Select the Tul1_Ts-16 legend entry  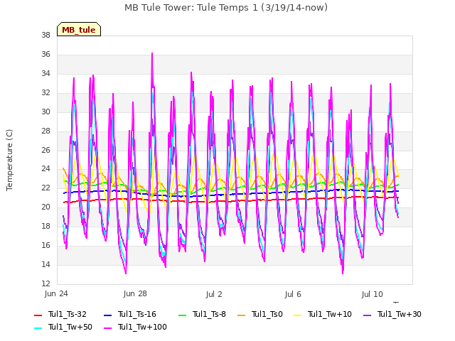(x=130, y=314)
